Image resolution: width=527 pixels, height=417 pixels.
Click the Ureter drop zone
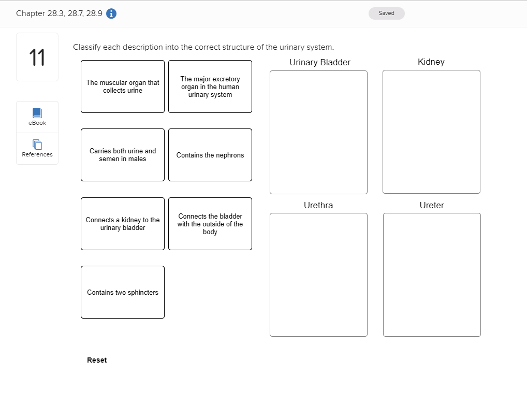click(x=431, y=275)
